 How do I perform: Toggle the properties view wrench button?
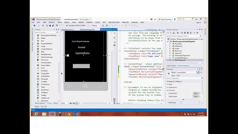(198, 73)
